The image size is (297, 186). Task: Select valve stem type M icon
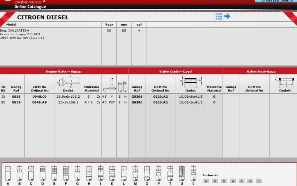135,173
